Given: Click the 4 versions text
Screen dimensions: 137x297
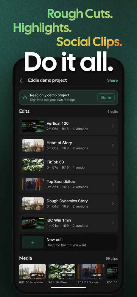Looking at the screenshot, I should tap(80, 187).
